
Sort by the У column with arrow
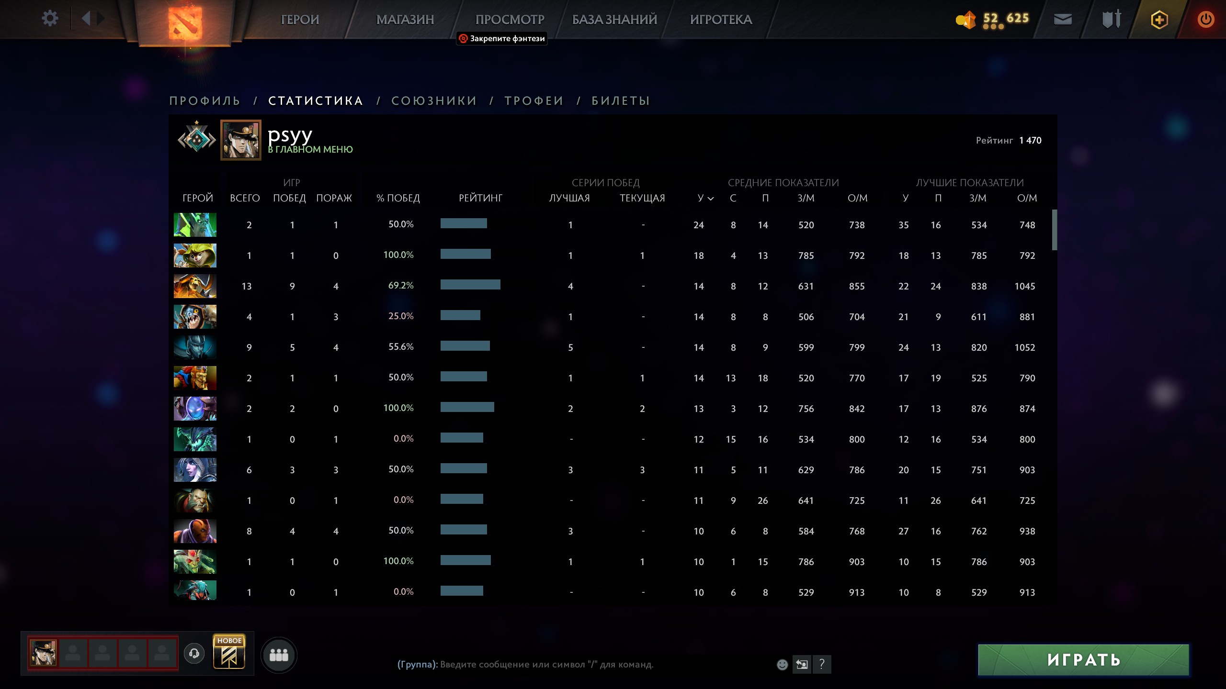[x=705, y=198]
